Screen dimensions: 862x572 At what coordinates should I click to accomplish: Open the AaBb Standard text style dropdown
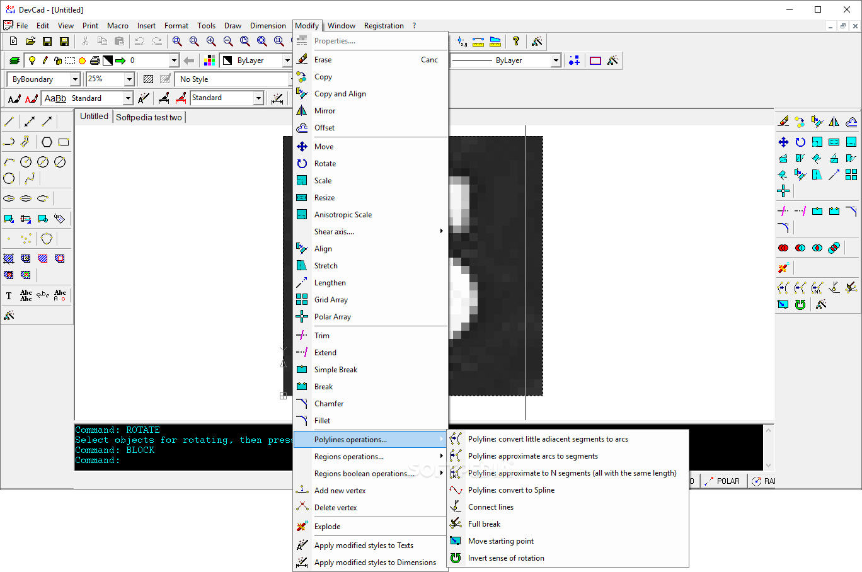(128, 98)
